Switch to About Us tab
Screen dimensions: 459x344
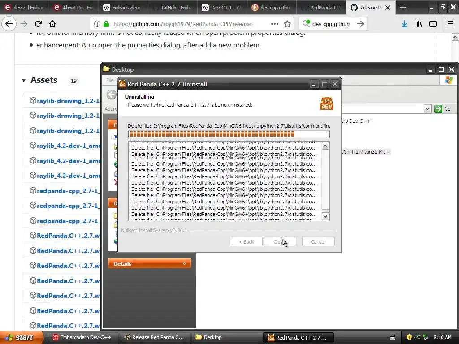74,8
